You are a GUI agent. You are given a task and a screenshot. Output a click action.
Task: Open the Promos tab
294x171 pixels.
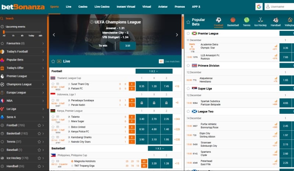180,7
